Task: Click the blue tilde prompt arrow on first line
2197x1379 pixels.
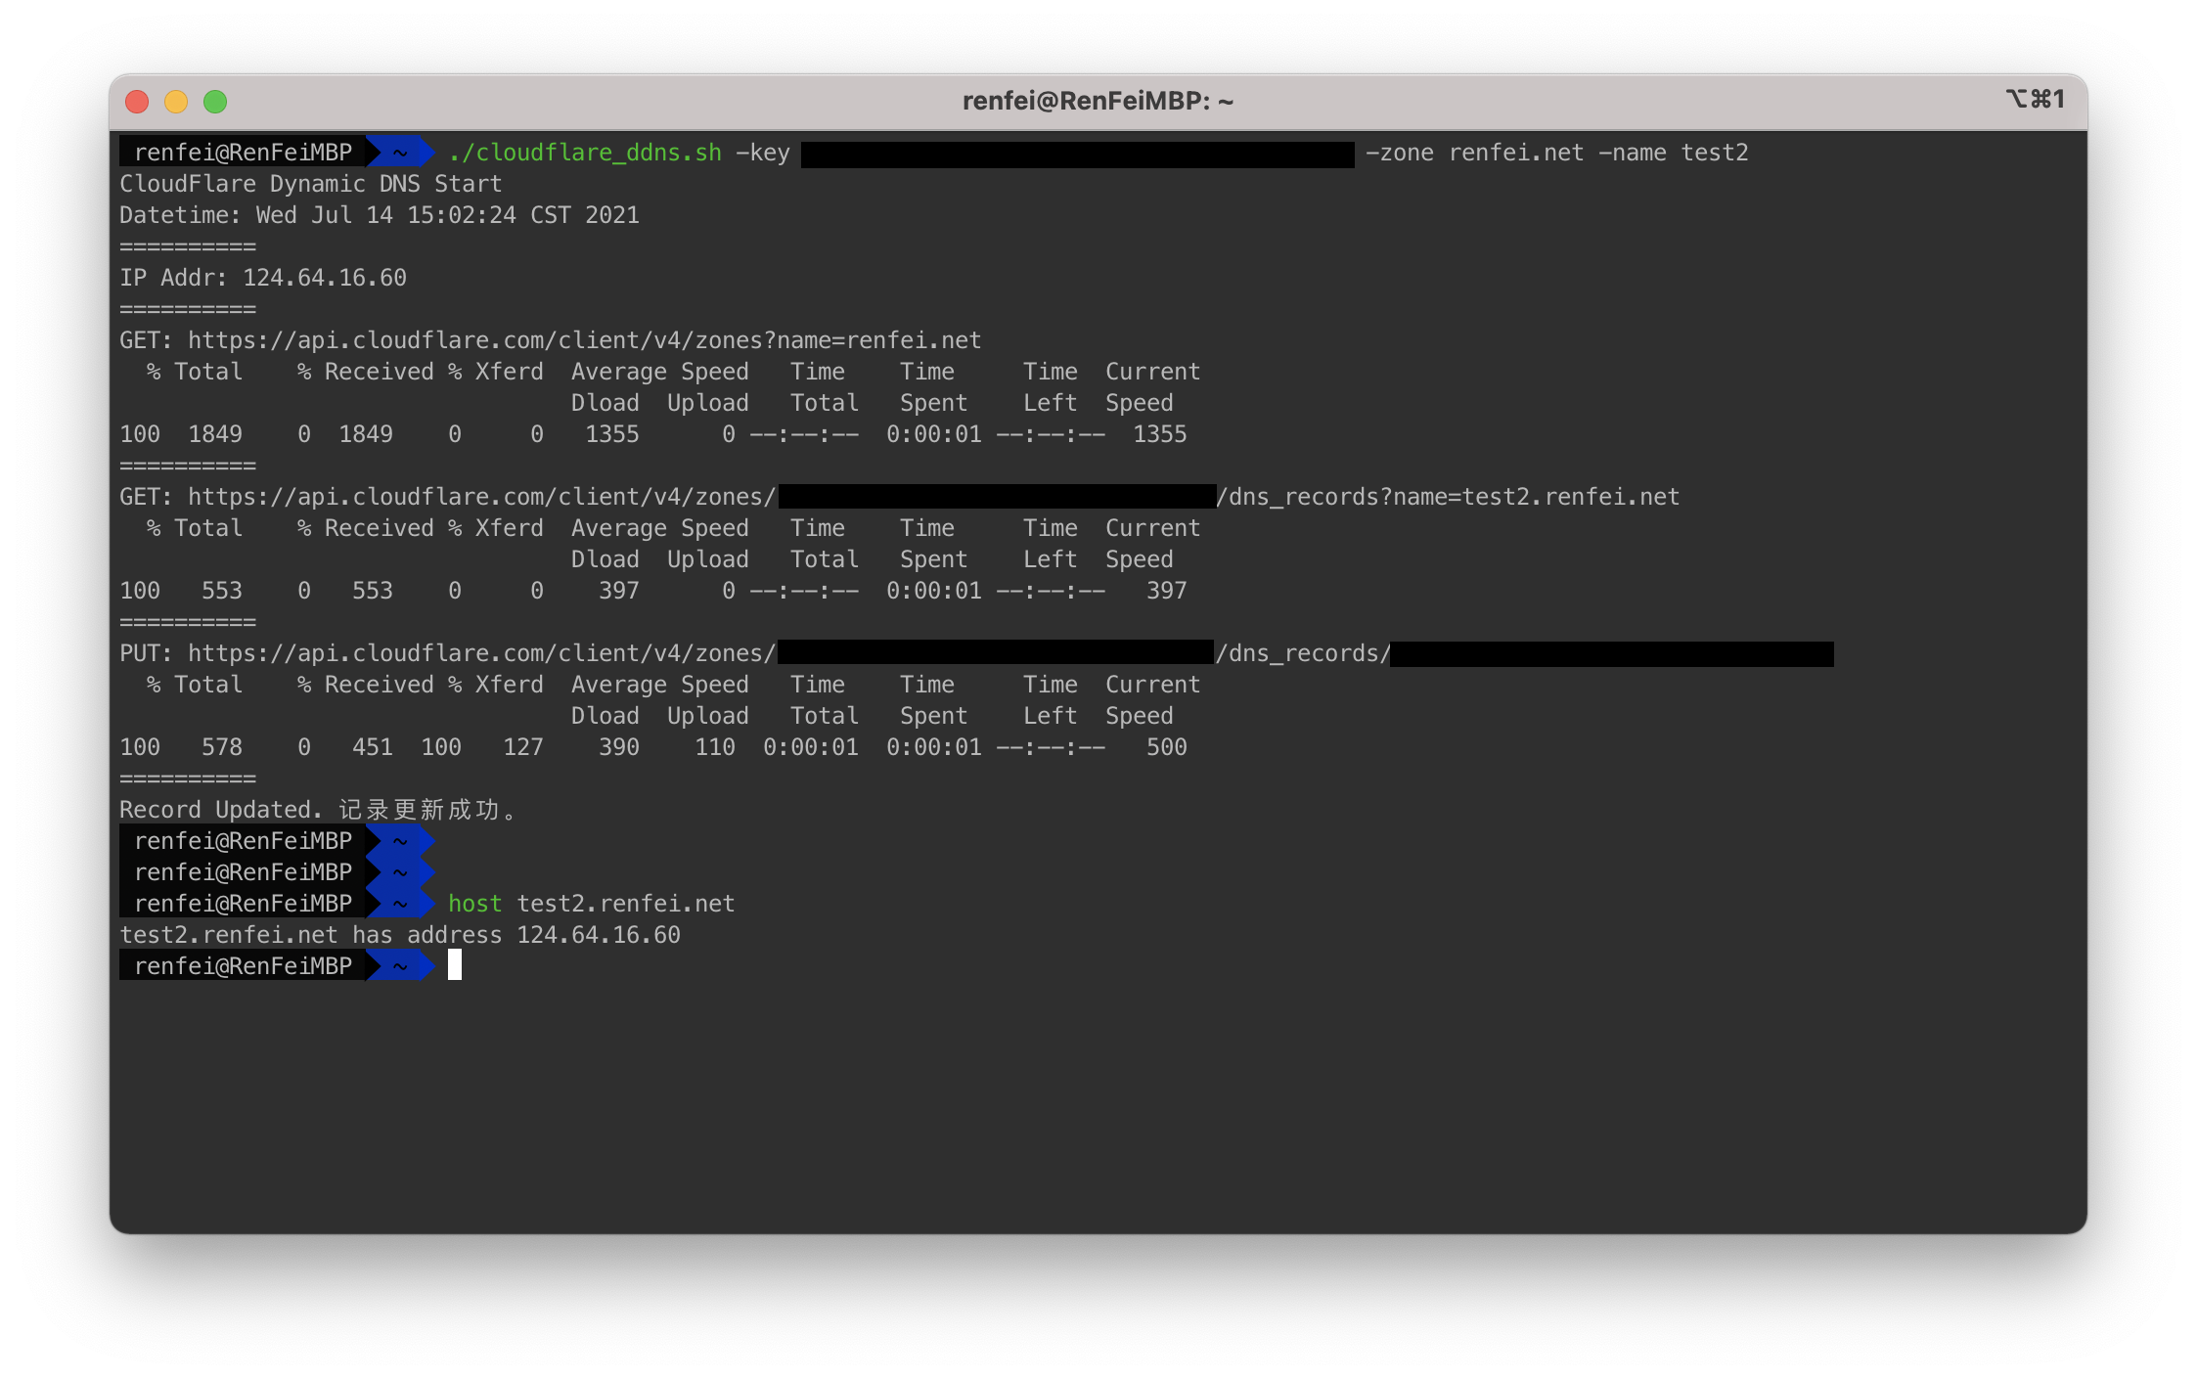Action: (x=400, y=153)
